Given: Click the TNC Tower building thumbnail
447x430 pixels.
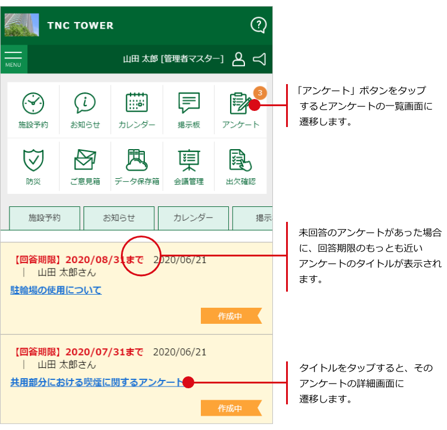Looking at the screenshot, I should coord(22,25).
